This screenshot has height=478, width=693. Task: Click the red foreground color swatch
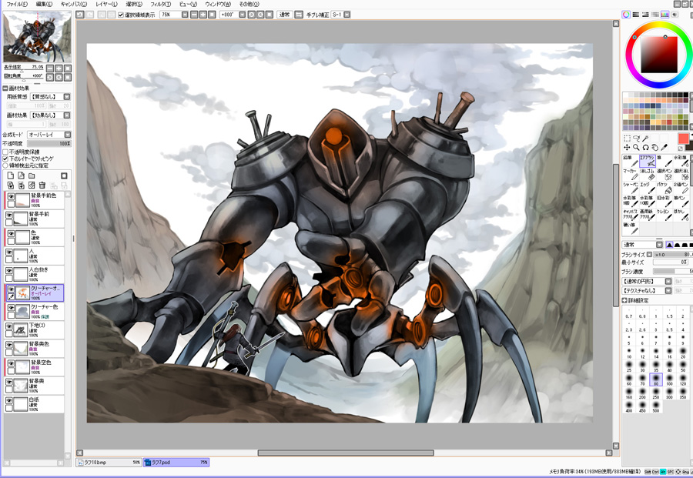coord(682,139)
